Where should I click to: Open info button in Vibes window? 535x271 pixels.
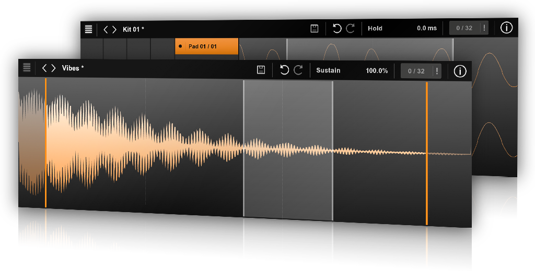tap(460, 71)
